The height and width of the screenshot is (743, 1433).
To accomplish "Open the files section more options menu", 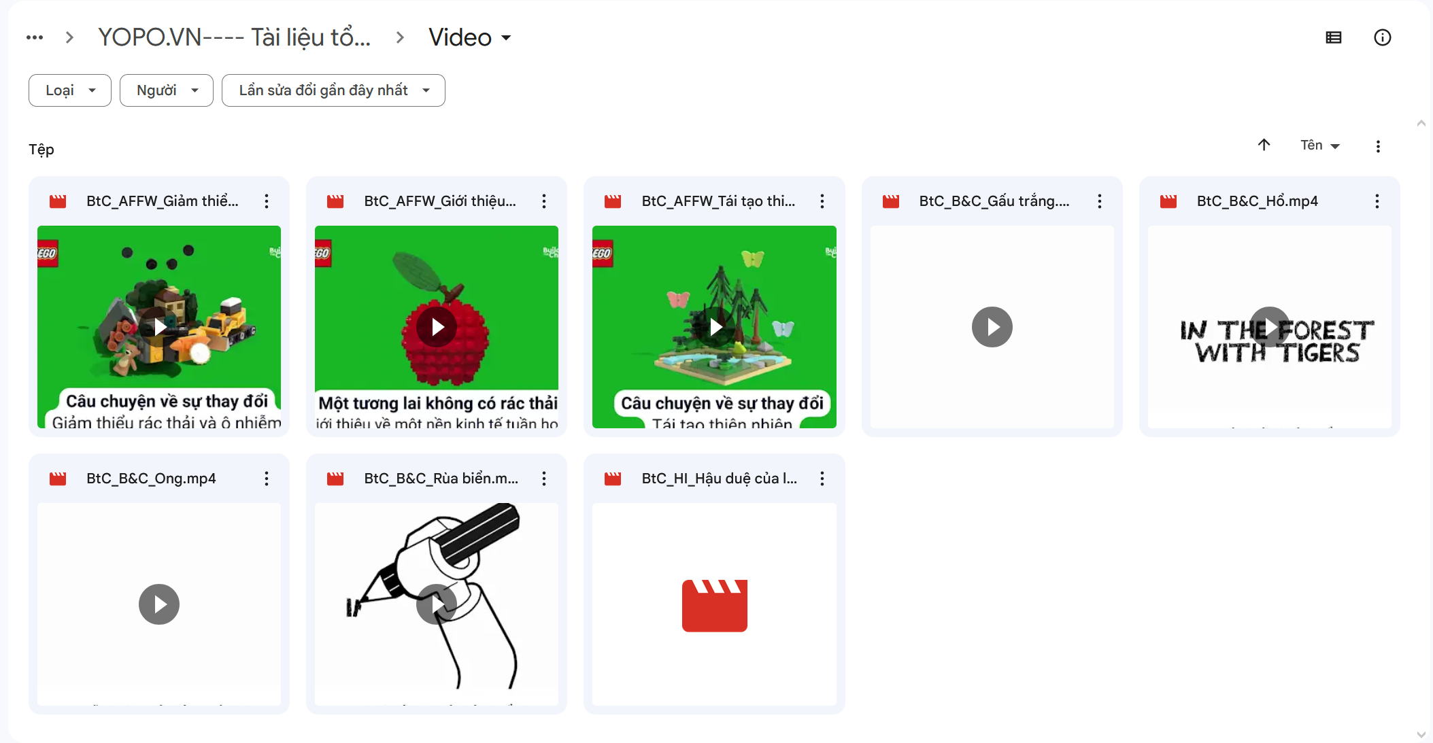I will point(1378,146).
